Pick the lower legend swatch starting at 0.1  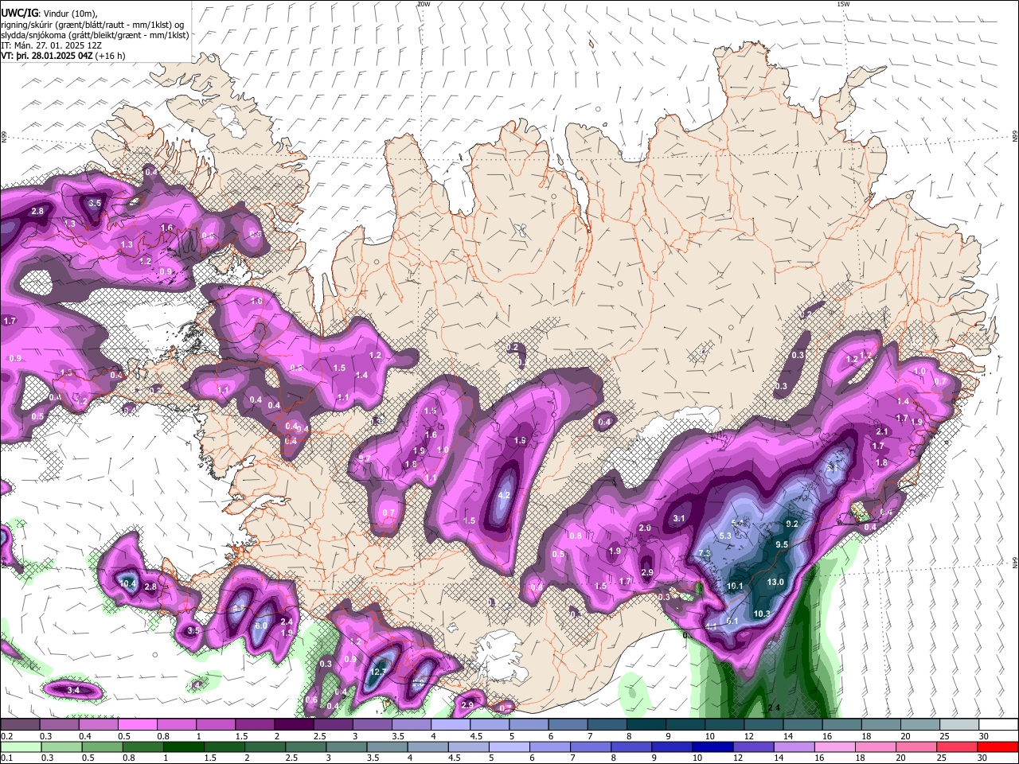tap(19, 746)
